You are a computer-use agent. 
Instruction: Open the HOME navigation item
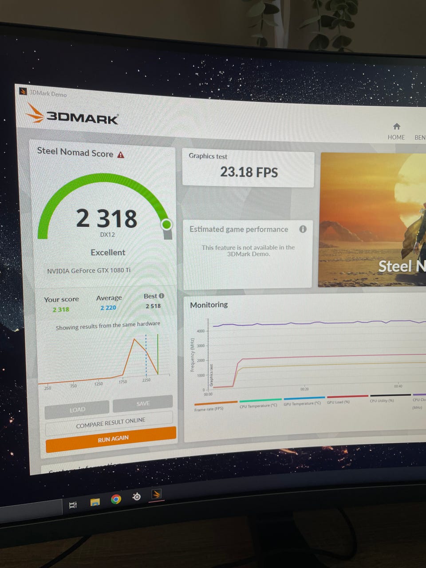point(396,132)
